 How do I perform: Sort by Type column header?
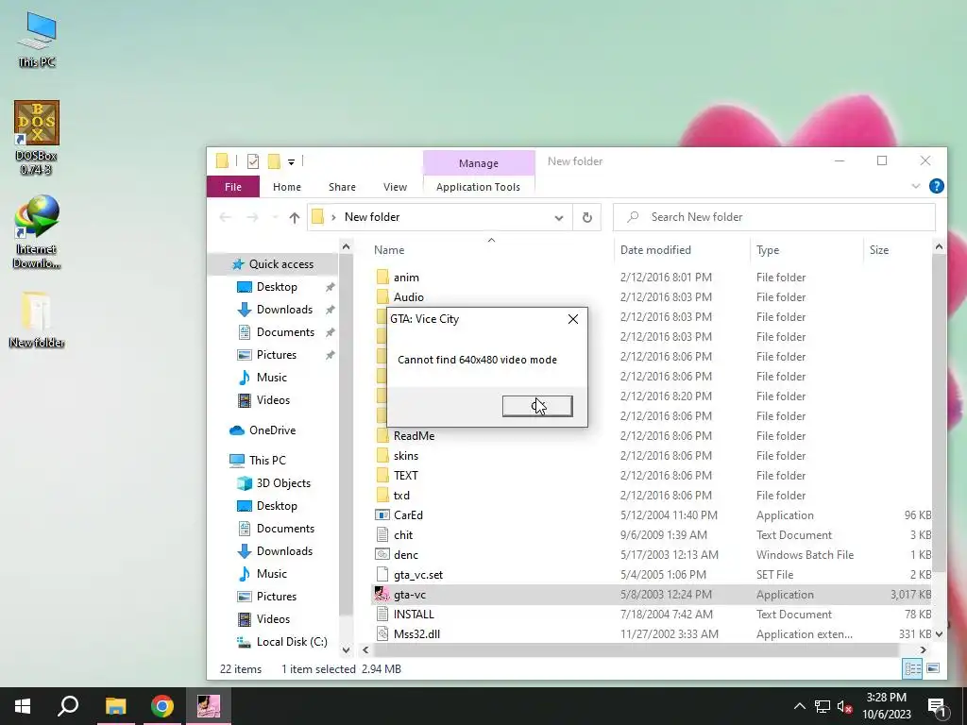[767, 250]
